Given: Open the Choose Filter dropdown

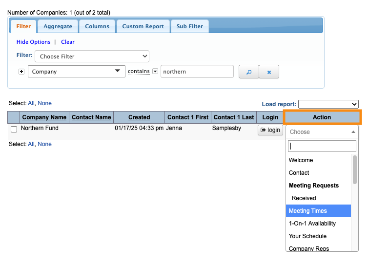Looking at the screenshot, I should (91, 56).
